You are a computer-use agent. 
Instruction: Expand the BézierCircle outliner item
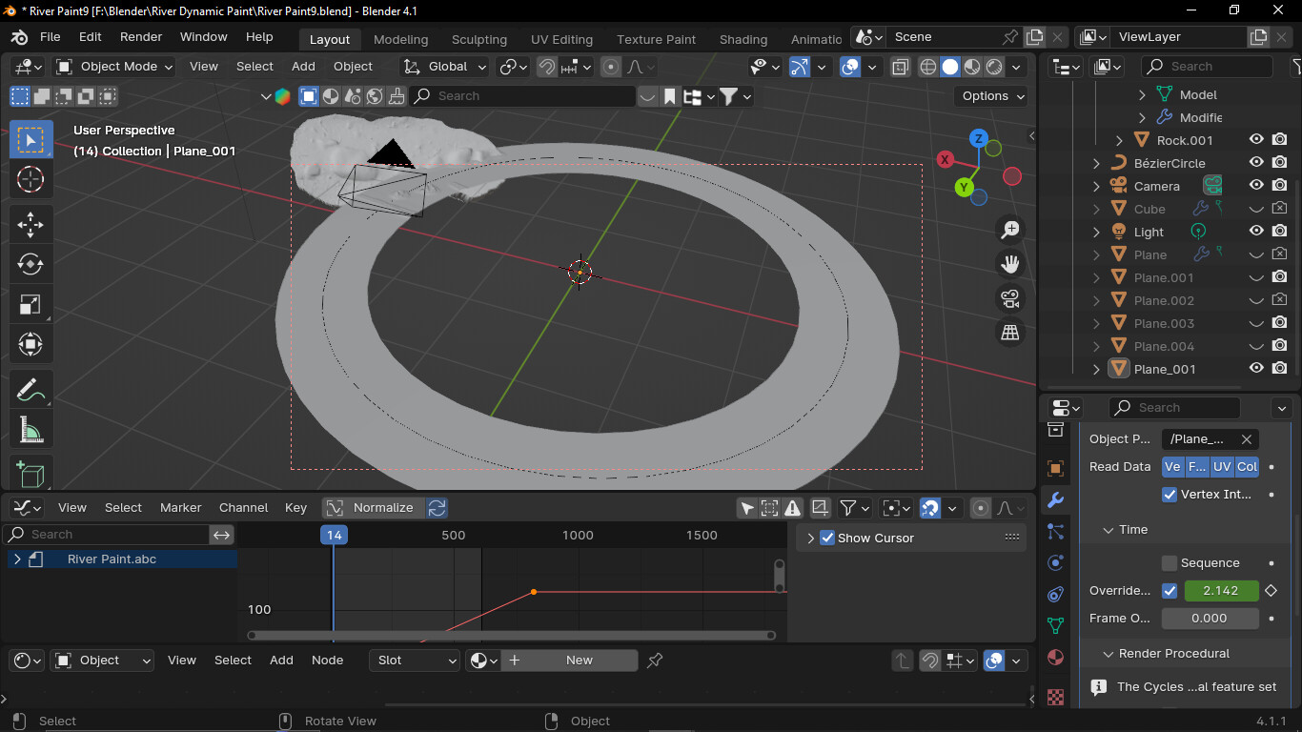tap(1096, 163)
